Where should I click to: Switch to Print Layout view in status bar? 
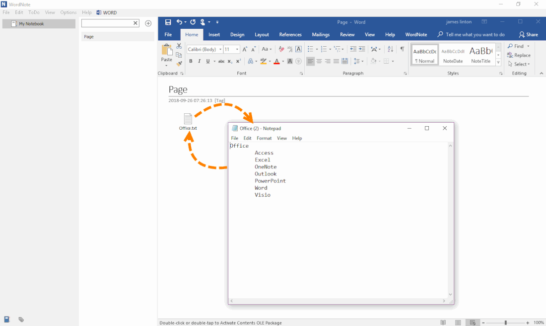(x=458, y=323)
